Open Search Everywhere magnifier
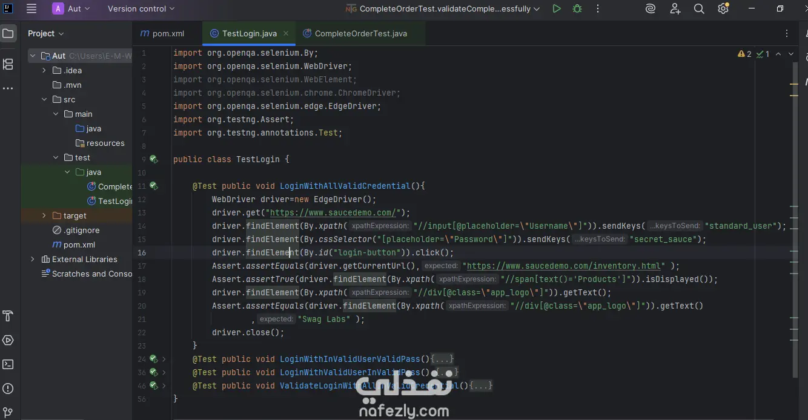The width and height of the screenshot is (808, 420). 699,8
